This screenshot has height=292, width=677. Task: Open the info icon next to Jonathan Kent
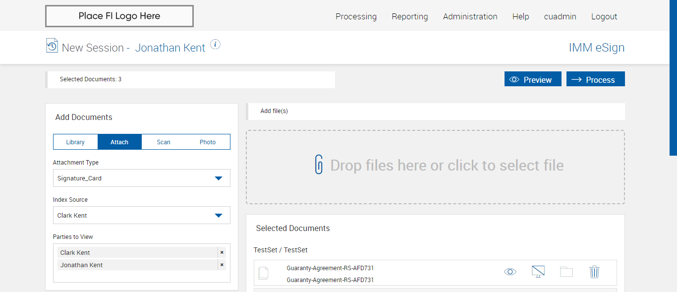(215, 44)
